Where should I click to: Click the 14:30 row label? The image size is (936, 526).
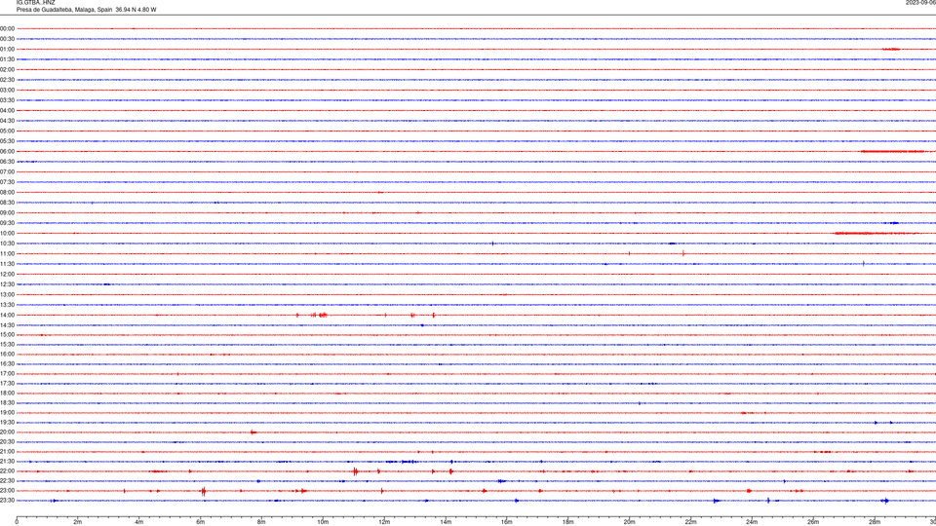7,325
